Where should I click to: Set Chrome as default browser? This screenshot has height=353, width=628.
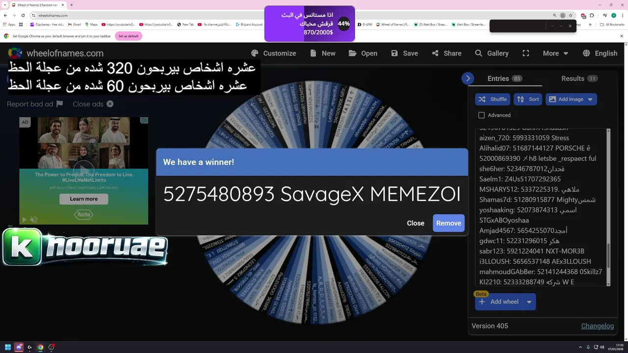[x=128, y=36]
